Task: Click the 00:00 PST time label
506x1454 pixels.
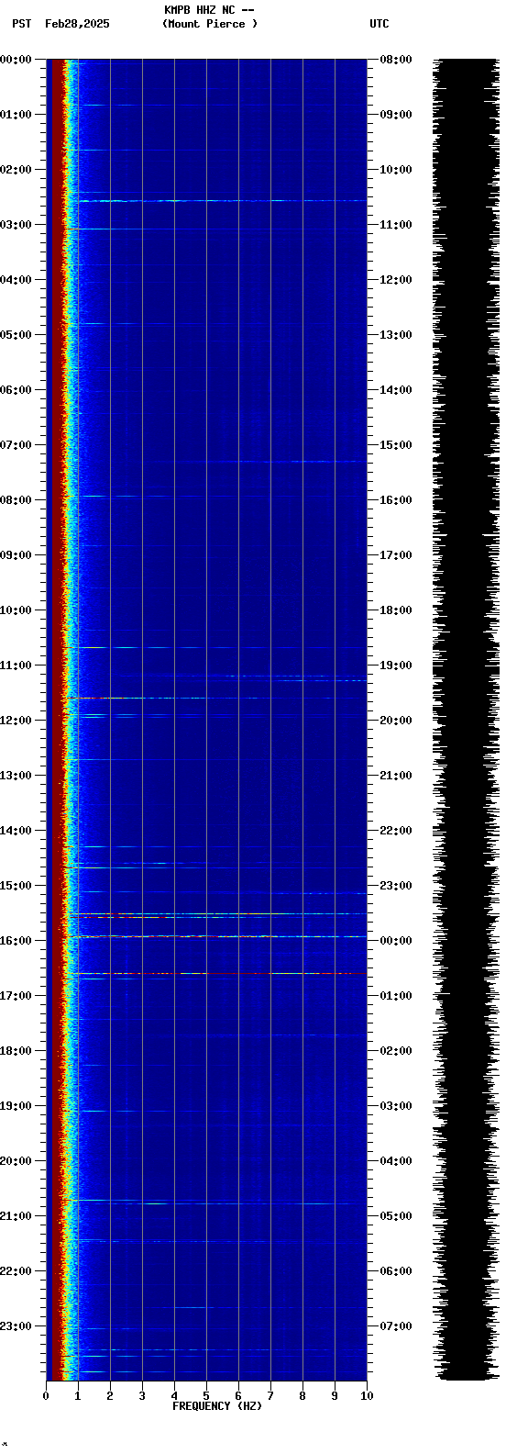Action: pyautogui.click(x=16, y=60)
